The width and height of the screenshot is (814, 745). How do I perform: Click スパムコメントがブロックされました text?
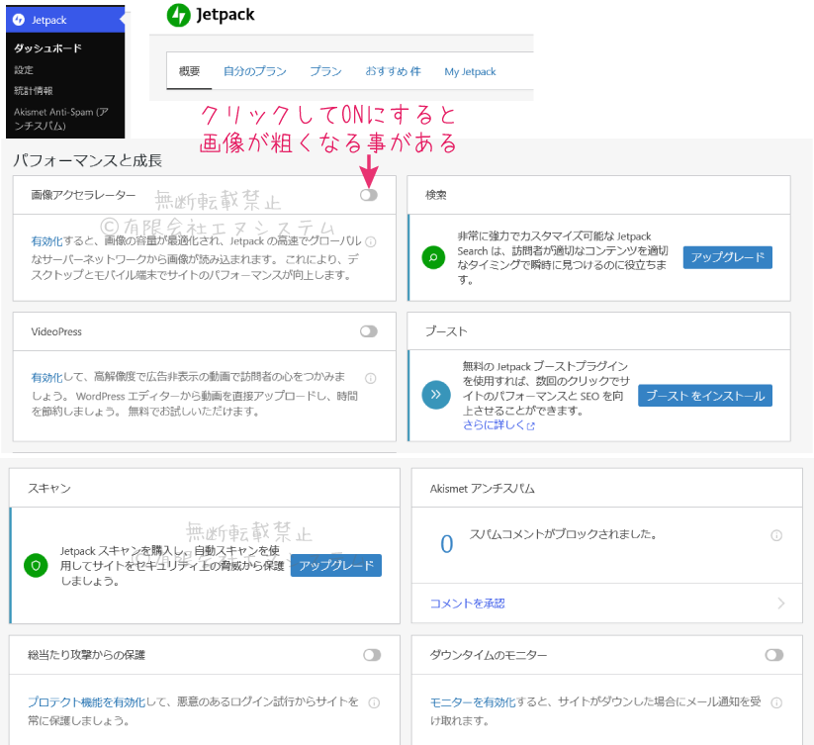pos(563,534)
